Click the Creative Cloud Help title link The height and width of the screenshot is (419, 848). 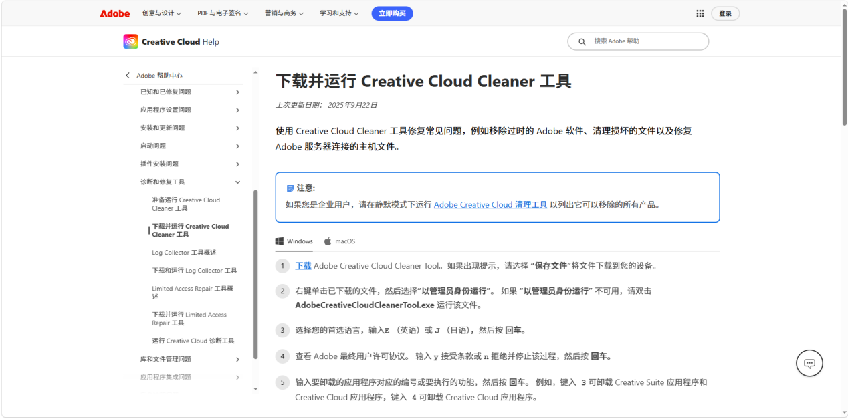coord(181,41)
